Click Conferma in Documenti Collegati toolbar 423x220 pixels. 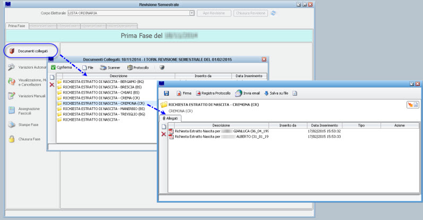(61, 67)
